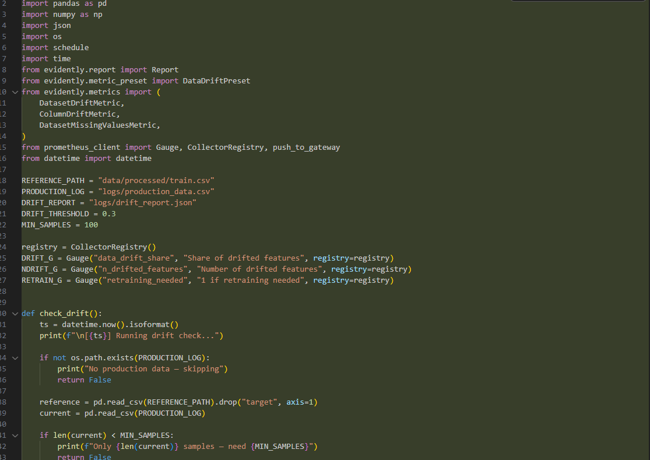Viewport: 650px width, 460px height.
Task: Click 'CollectorRegistry()' in the registry assignment
Action: (113, 247)
